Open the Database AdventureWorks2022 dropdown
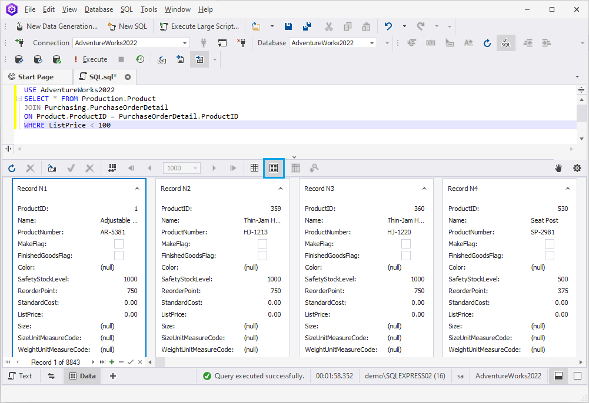 pyautogui.click(x=371, y=43)
